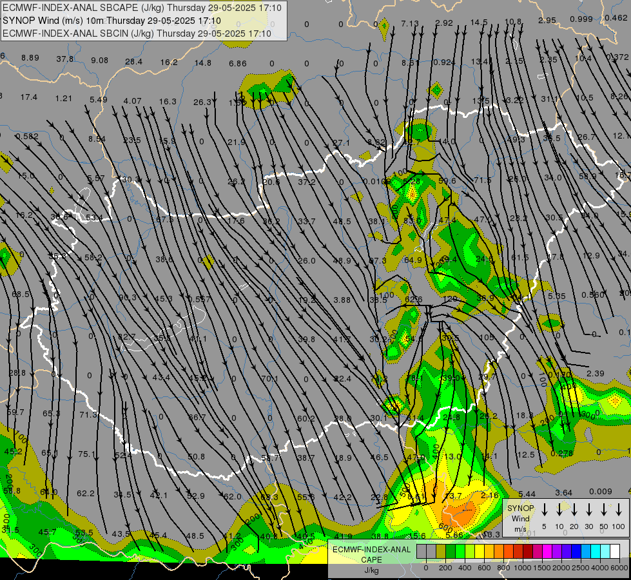Click the 7.13 value at the top

(x=410, y=24)
